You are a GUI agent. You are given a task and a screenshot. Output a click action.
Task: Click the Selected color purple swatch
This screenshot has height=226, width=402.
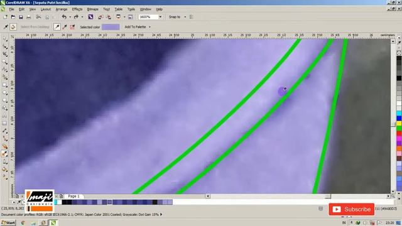(x=111, y=27)
